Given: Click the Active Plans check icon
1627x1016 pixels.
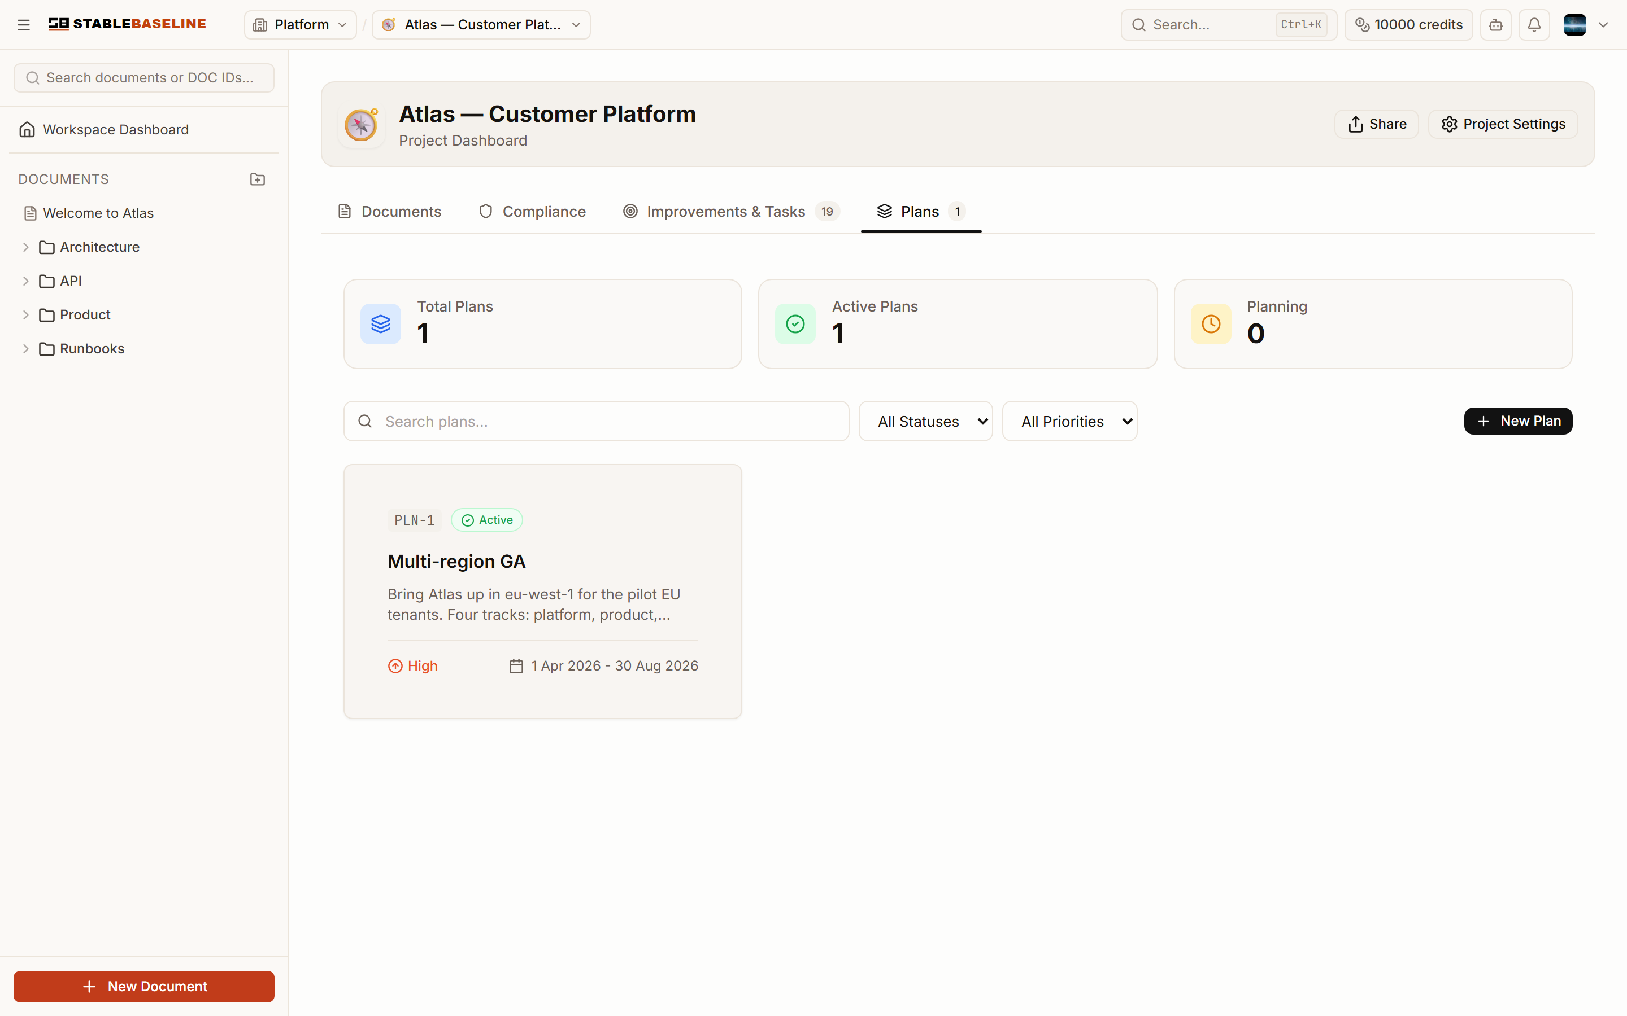Looking at the screenshot, I should pyautogui.click(x=795, y=324).
